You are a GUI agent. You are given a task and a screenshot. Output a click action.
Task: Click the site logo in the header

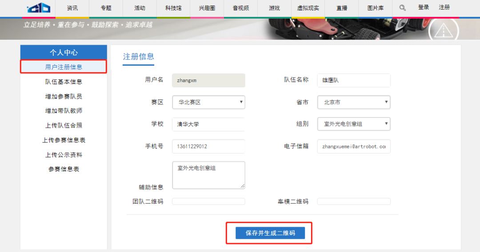39,8
